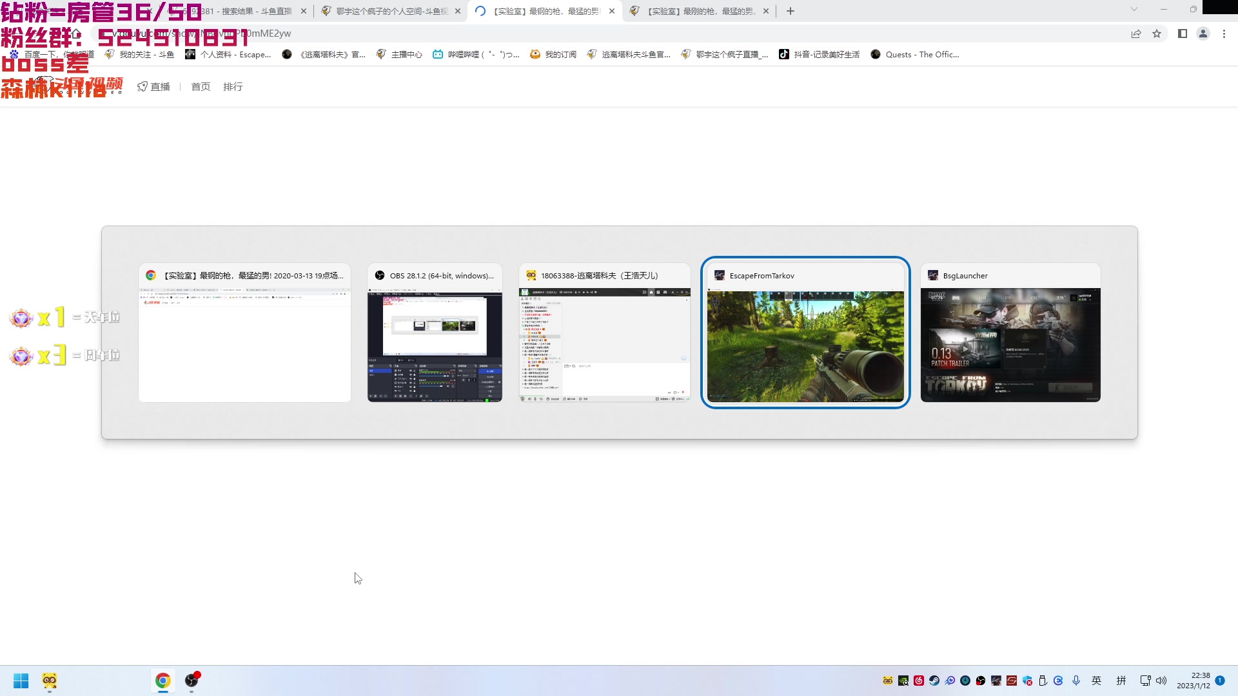Open the 我的关注 - 斗鱼 bookmark
The width and height of the screenshot is (1238, 696).
(x=139, y=55)
